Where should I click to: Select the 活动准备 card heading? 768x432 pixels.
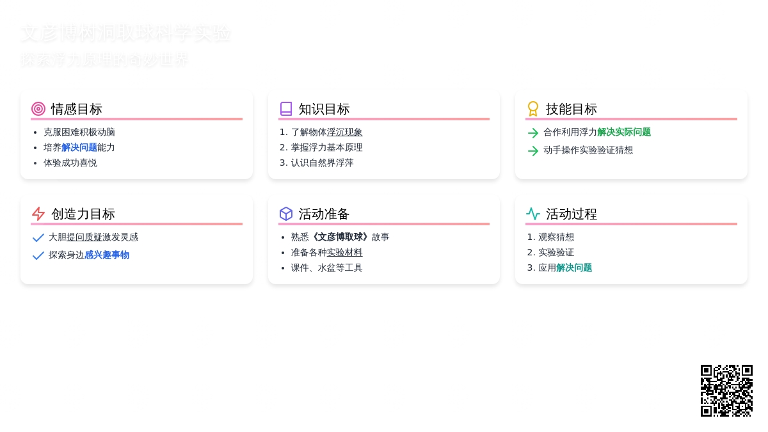tap(324, 214)
